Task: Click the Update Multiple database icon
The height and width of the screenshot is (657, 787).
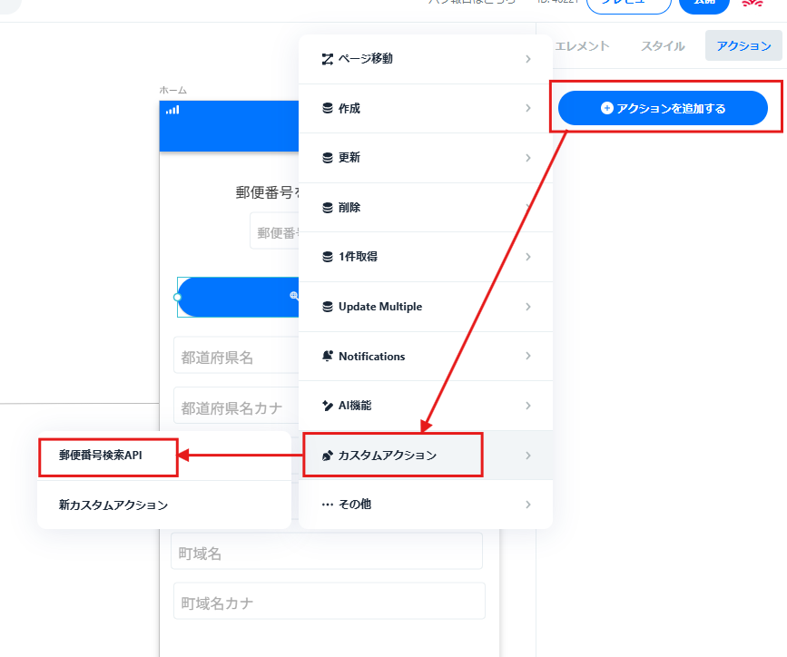Action: 328,306
